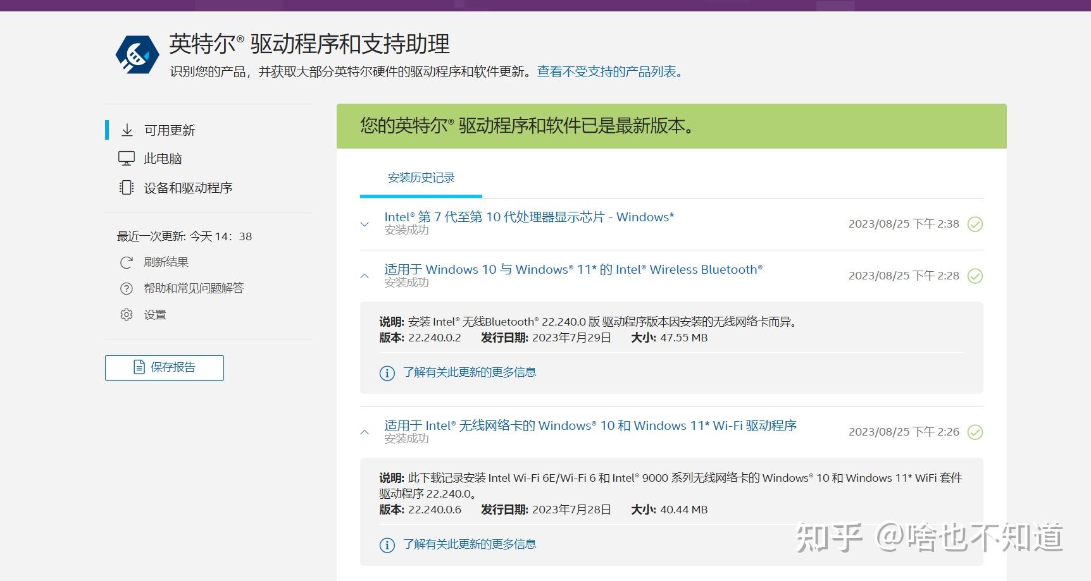Click the 47.55 MB size value
1091x581 pixels.
tap(684, 338)
